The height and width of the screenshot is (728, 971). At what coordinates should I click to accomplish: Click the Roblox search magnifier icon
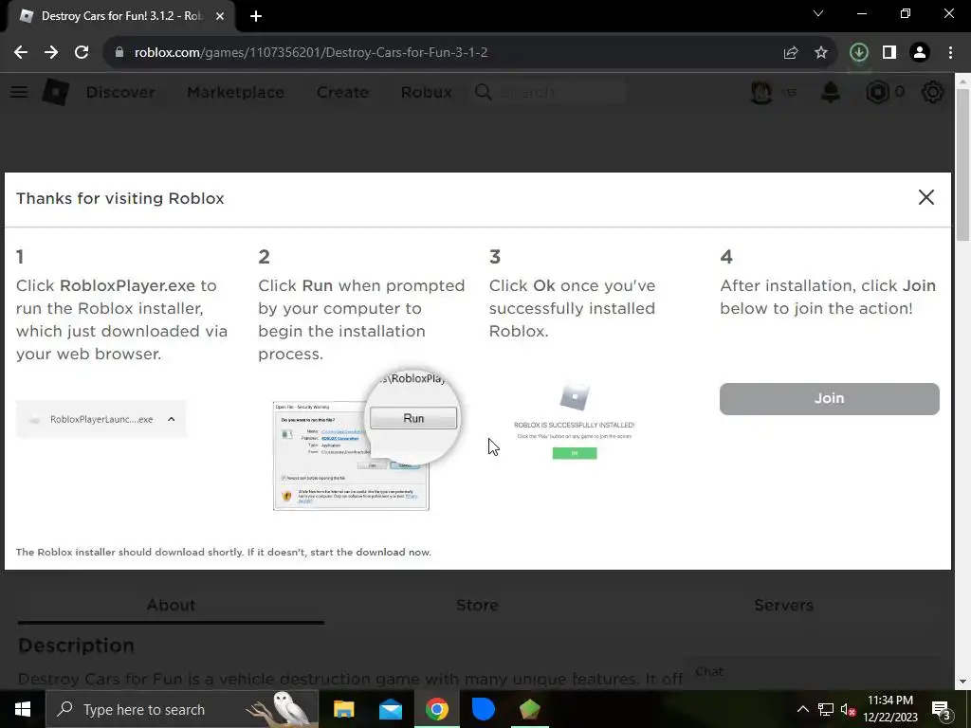point(484,92)
